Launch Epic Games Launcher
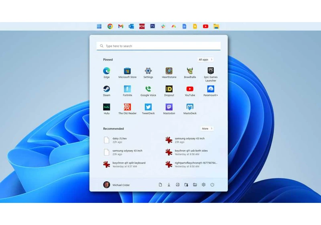 (211, 75)
